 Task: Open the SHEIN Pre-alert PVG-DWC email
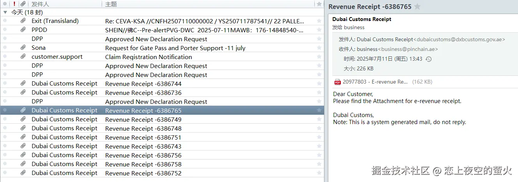click(x=204, y=30)
